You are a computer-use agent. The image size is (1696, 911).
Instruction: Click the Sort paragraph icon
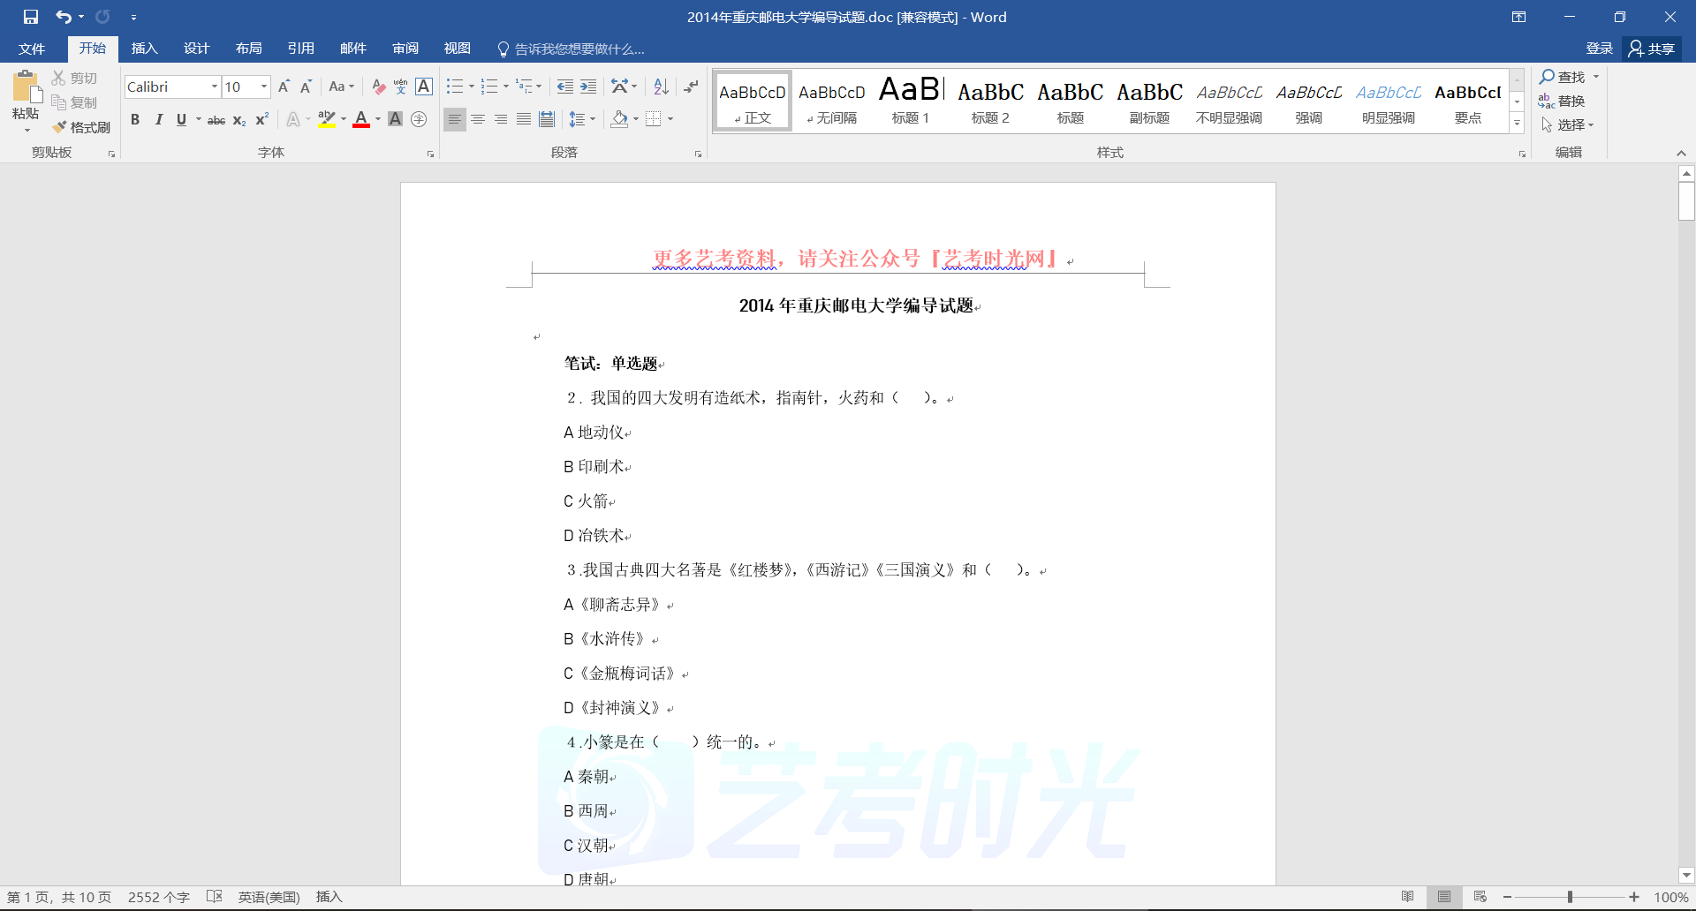pyautogui.click(x=661, y=87)
